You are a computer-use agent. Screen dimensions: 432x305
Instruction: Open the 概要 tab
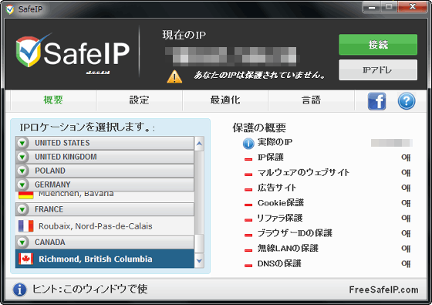53,100
